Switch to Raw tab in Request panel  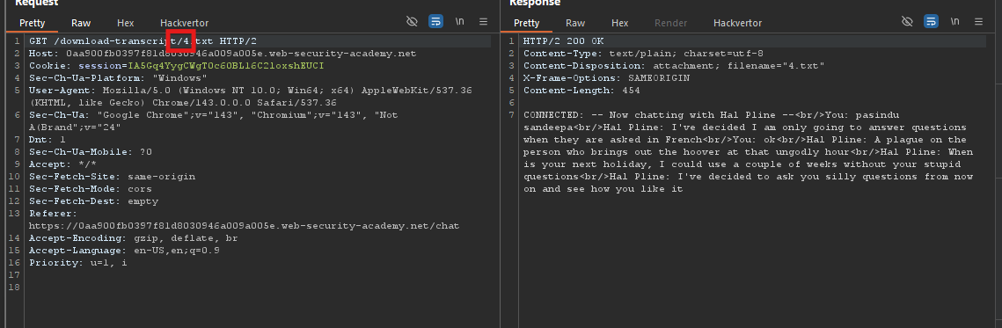tap(81, 23)
